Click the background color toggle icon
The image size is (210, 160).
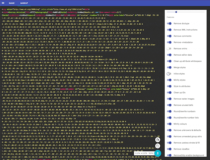(158, 140)
